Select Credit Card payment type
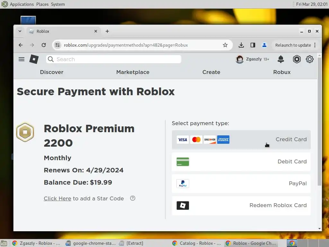This screenshot has width=329, height=247. [x=241, y=140]
